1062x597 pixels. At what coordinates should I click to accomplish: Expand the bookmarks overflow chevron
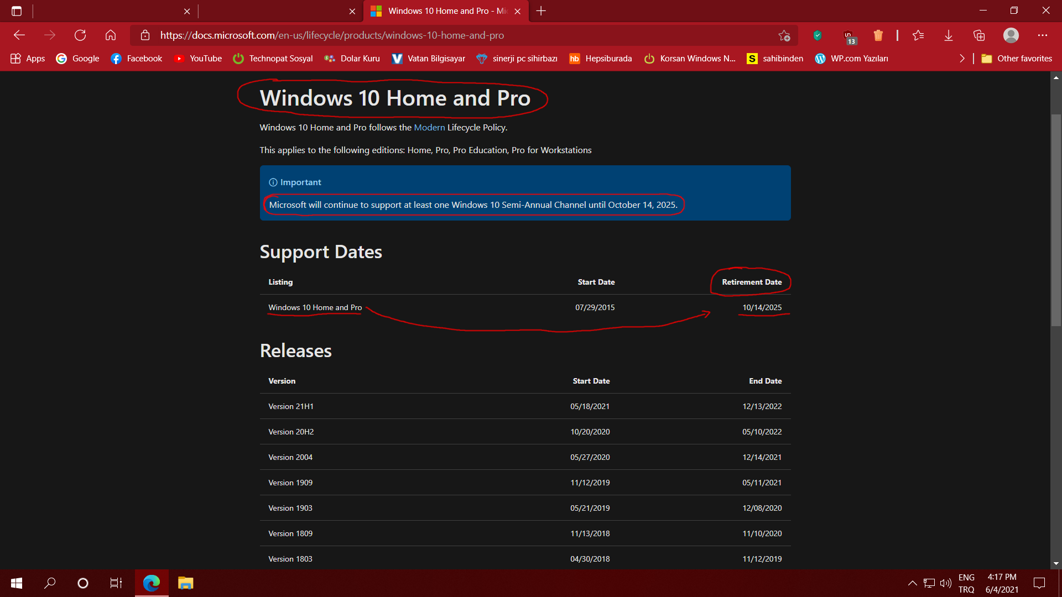[962, 59]
